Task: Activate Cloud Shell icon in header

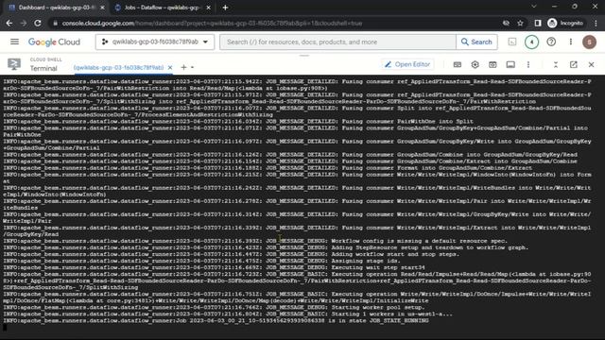Action: coord(512,42)
